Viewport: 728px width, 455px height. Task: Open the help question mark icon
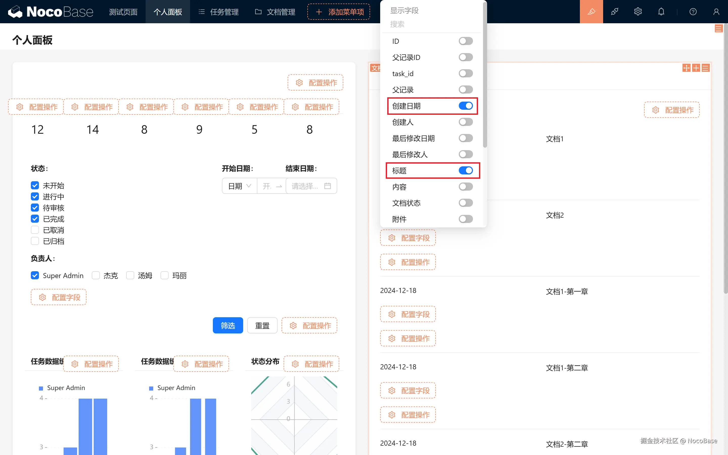pyautogui.click(x=693, y=12)
